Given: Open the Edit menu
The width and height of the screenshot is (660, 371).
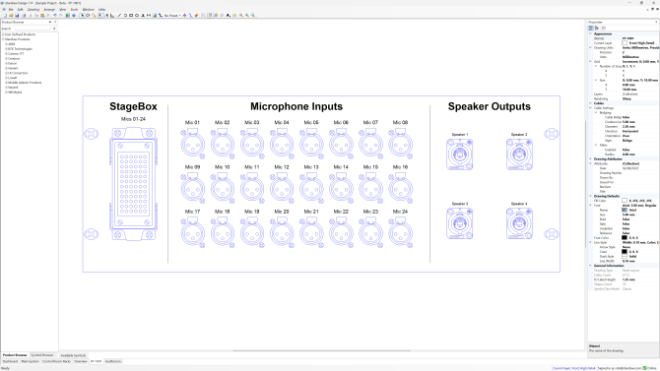Looking at the screenshot, I should (x=20, y=9).
